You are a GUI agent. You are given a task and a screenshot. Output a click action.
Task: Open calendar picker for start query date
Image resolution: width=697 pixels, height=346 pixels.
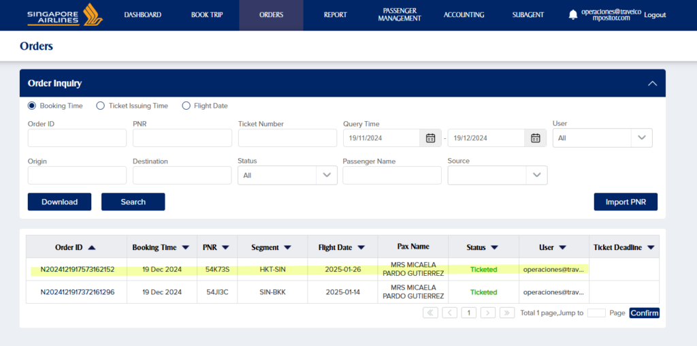click(430, 138)
